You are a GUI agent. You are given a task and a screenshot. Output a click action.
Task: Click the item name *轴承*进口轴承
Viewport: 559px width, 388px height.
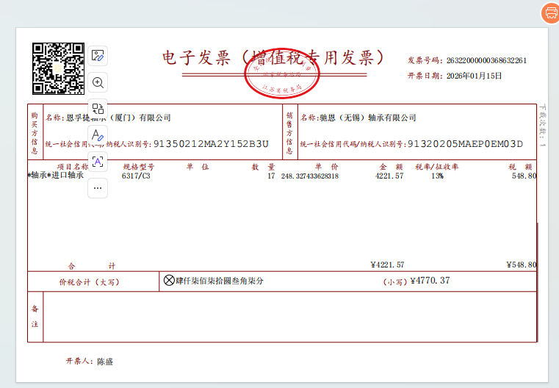point(55,176)
